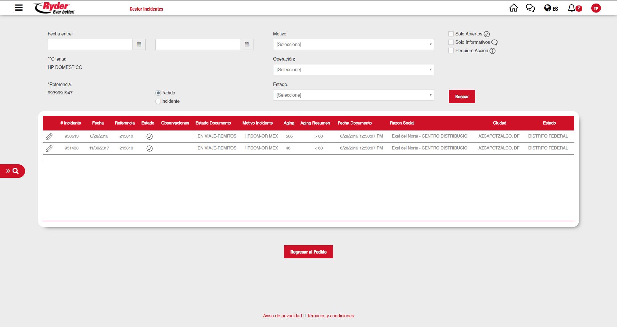Open the chat messages icon

click(530, 8)
